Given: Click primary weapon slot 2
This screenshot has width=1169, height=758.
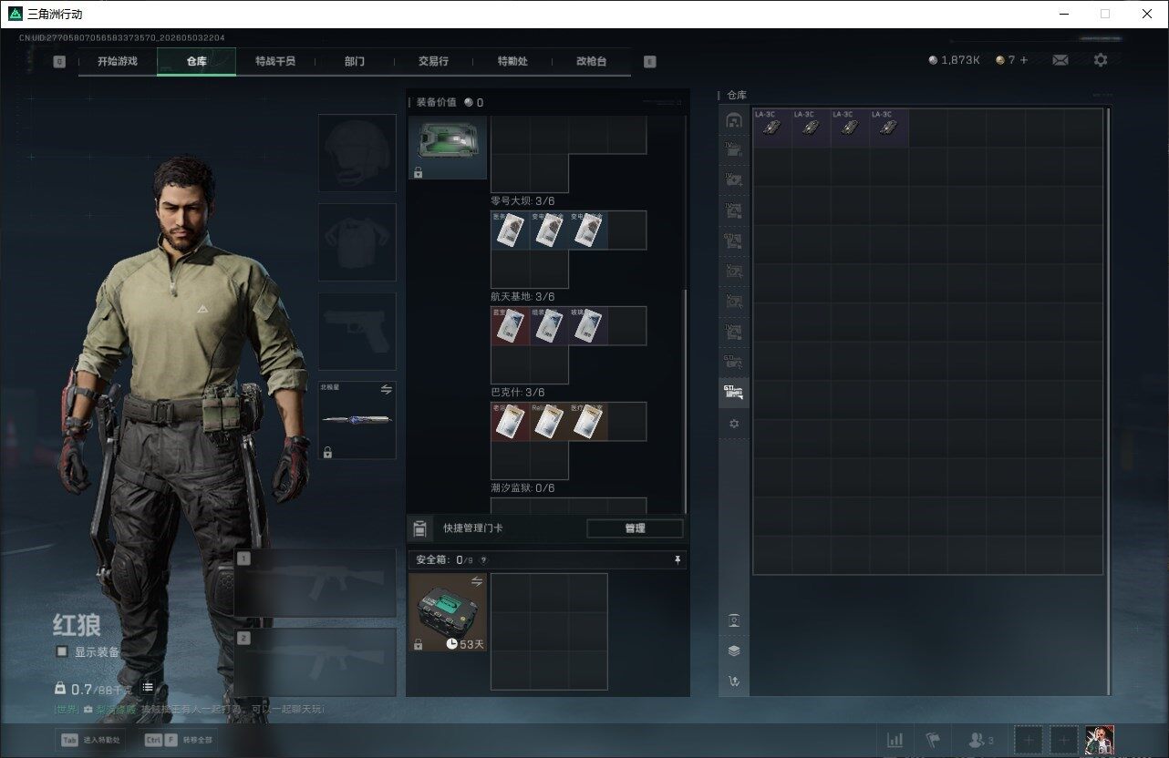Looking at the screenshot, I should pos(316,662).
